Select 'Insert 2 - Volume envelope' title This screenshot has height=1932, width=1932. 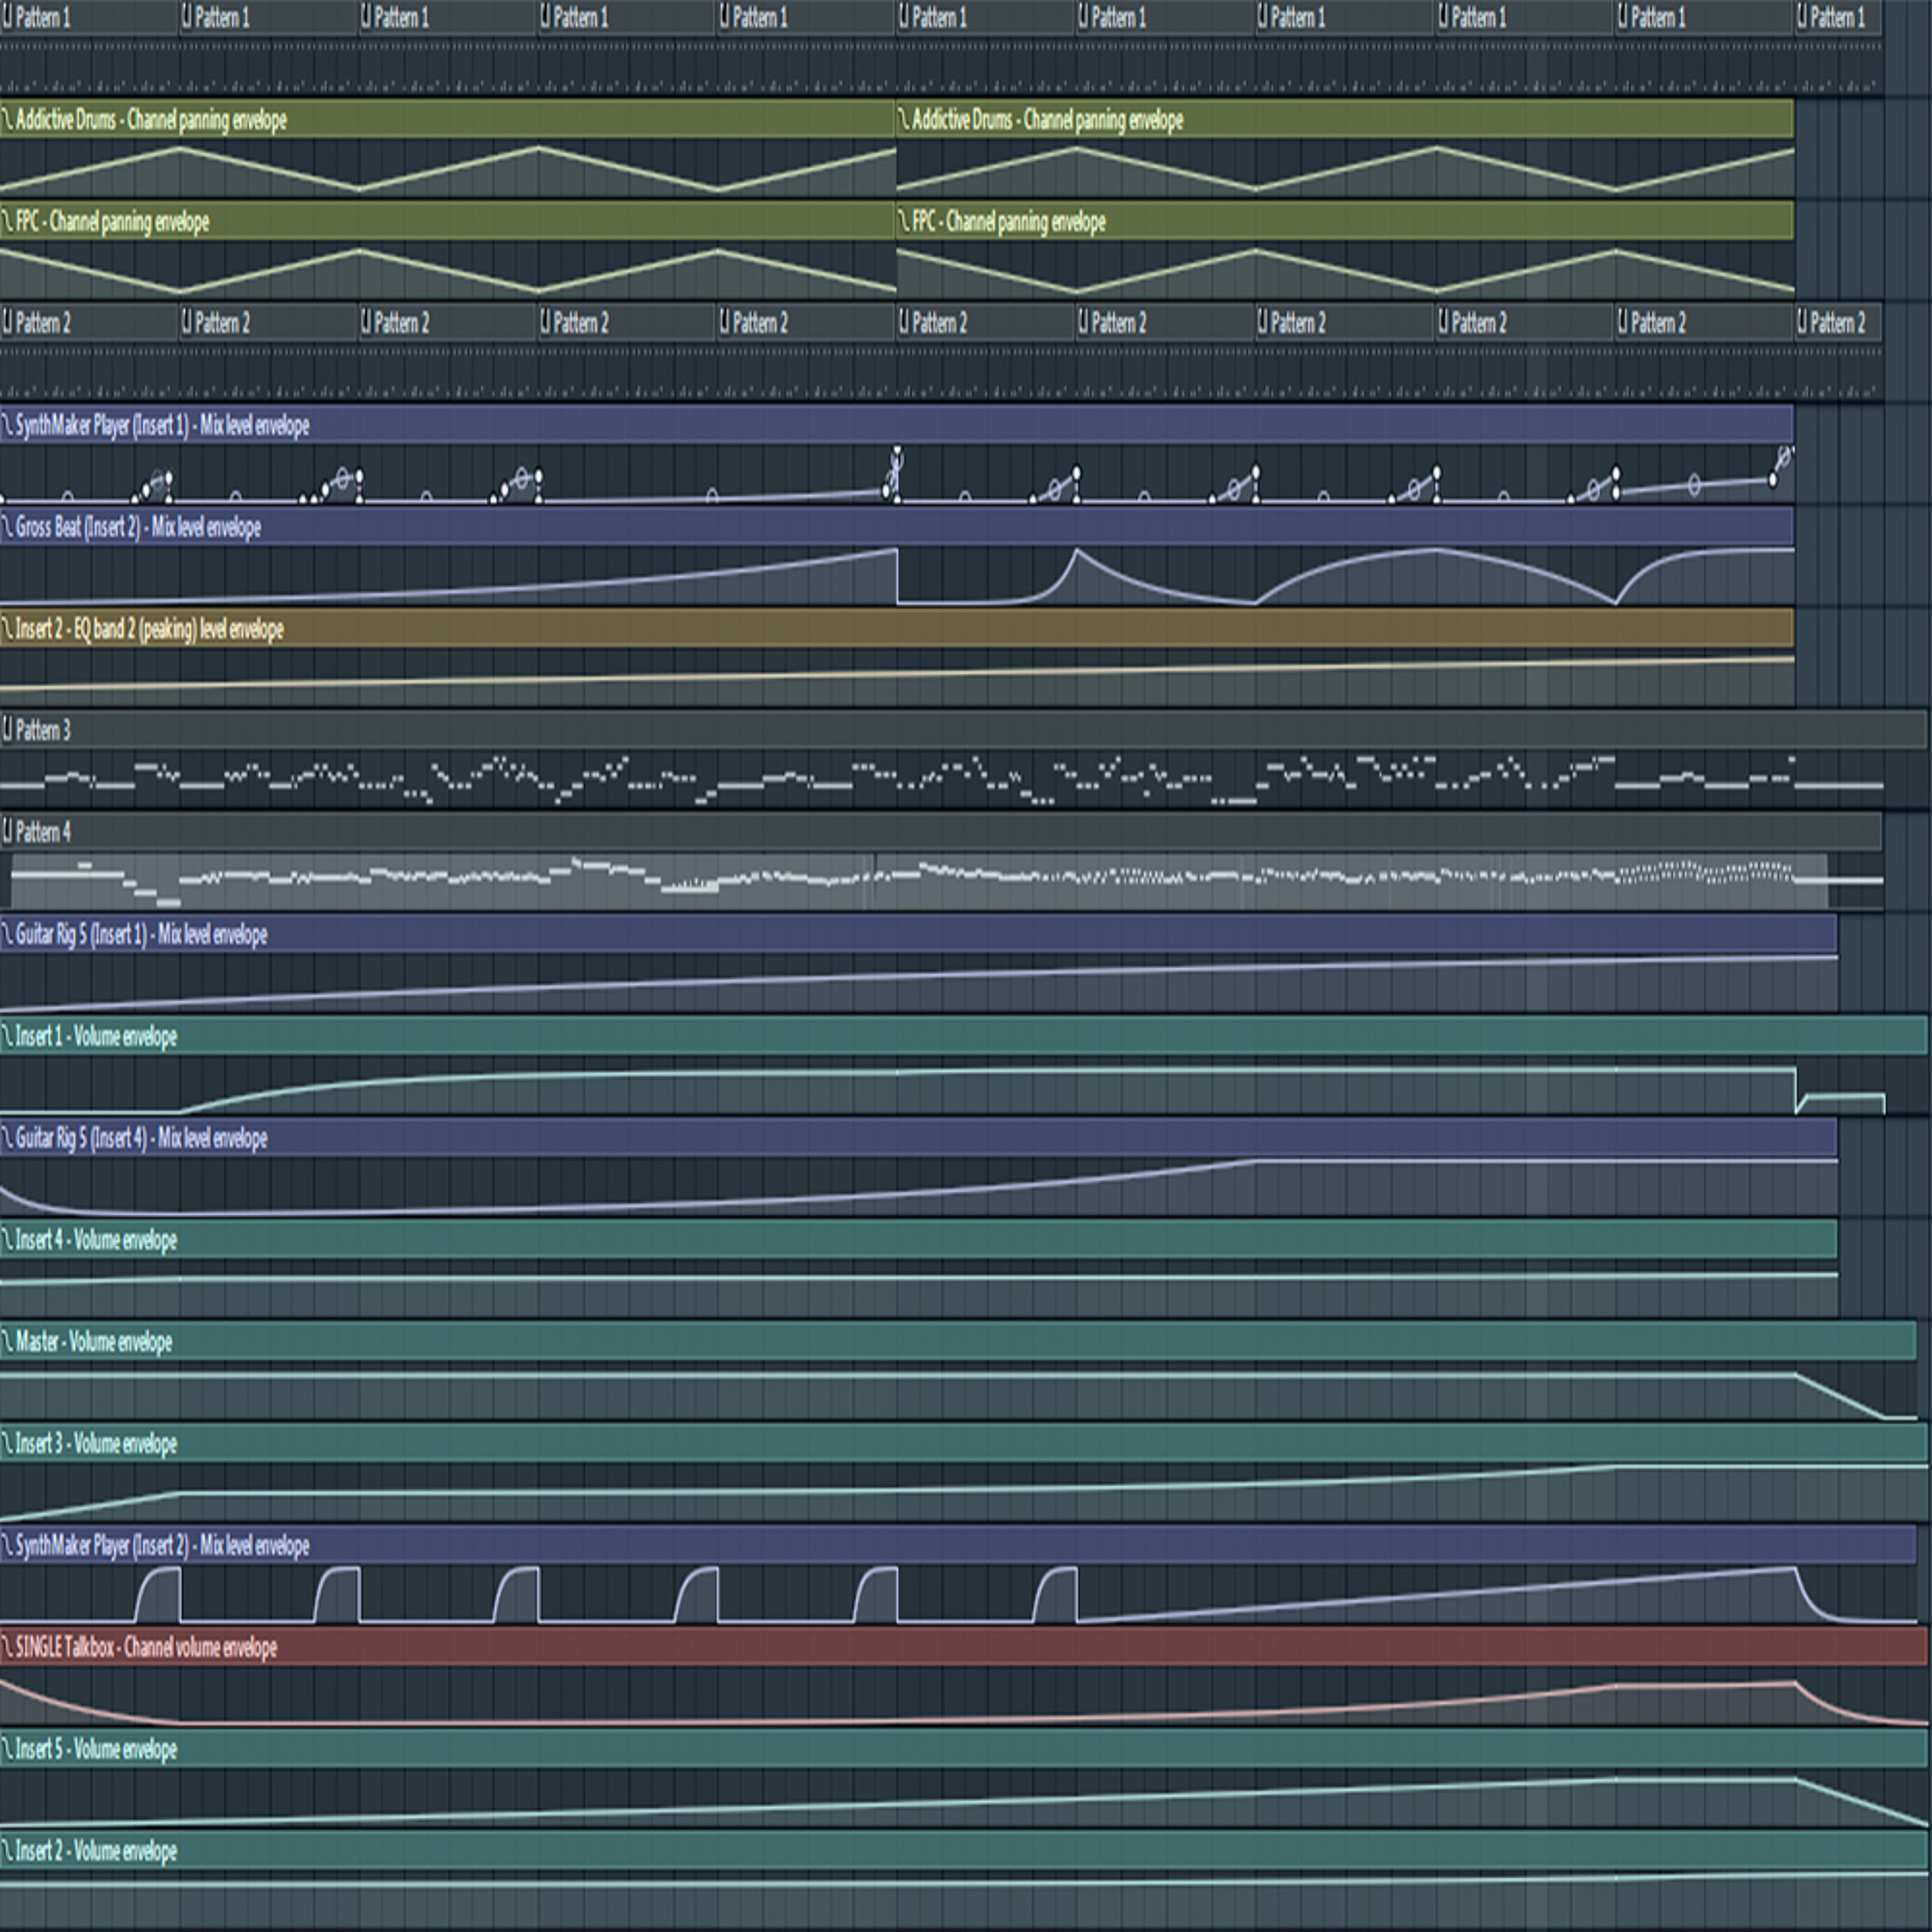tap(96, 1851)
